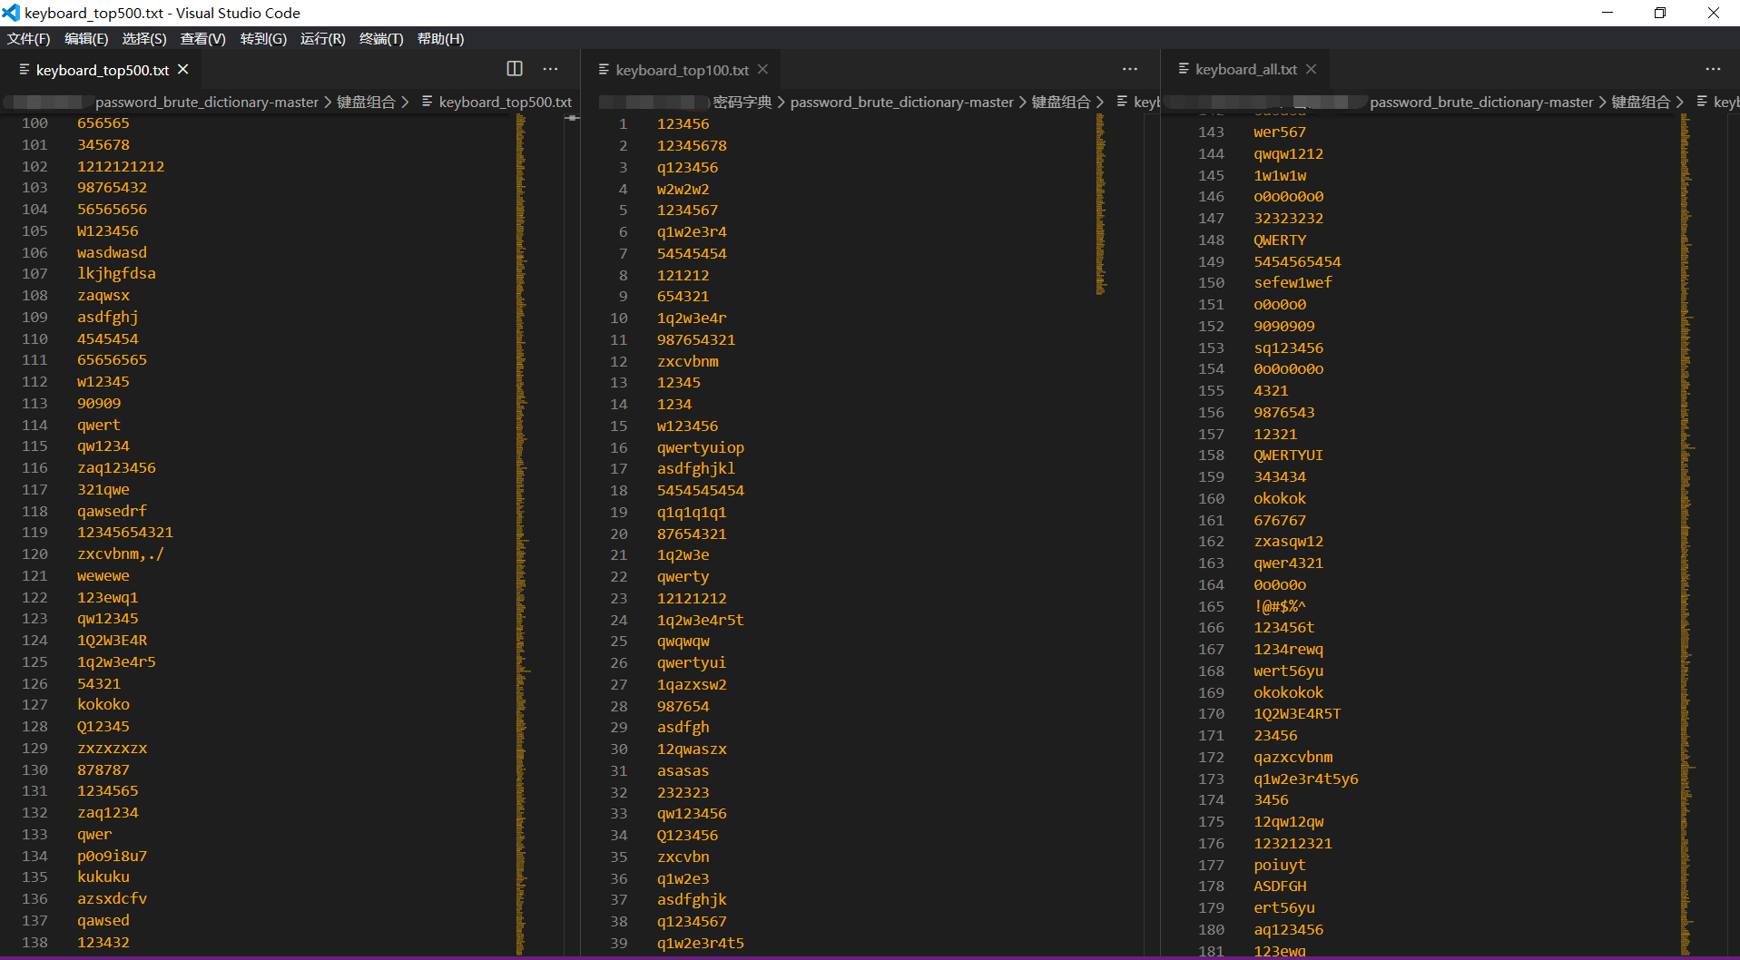
Task: Click text 'sefew1wef' on line 150
Action: (x=1293, y=283)
